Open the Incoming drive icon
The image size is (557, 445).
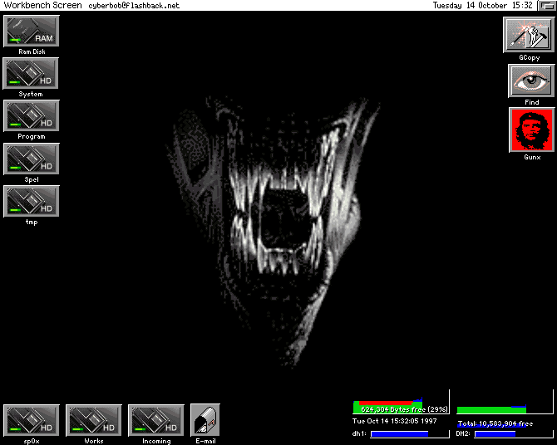coord(156,420)
